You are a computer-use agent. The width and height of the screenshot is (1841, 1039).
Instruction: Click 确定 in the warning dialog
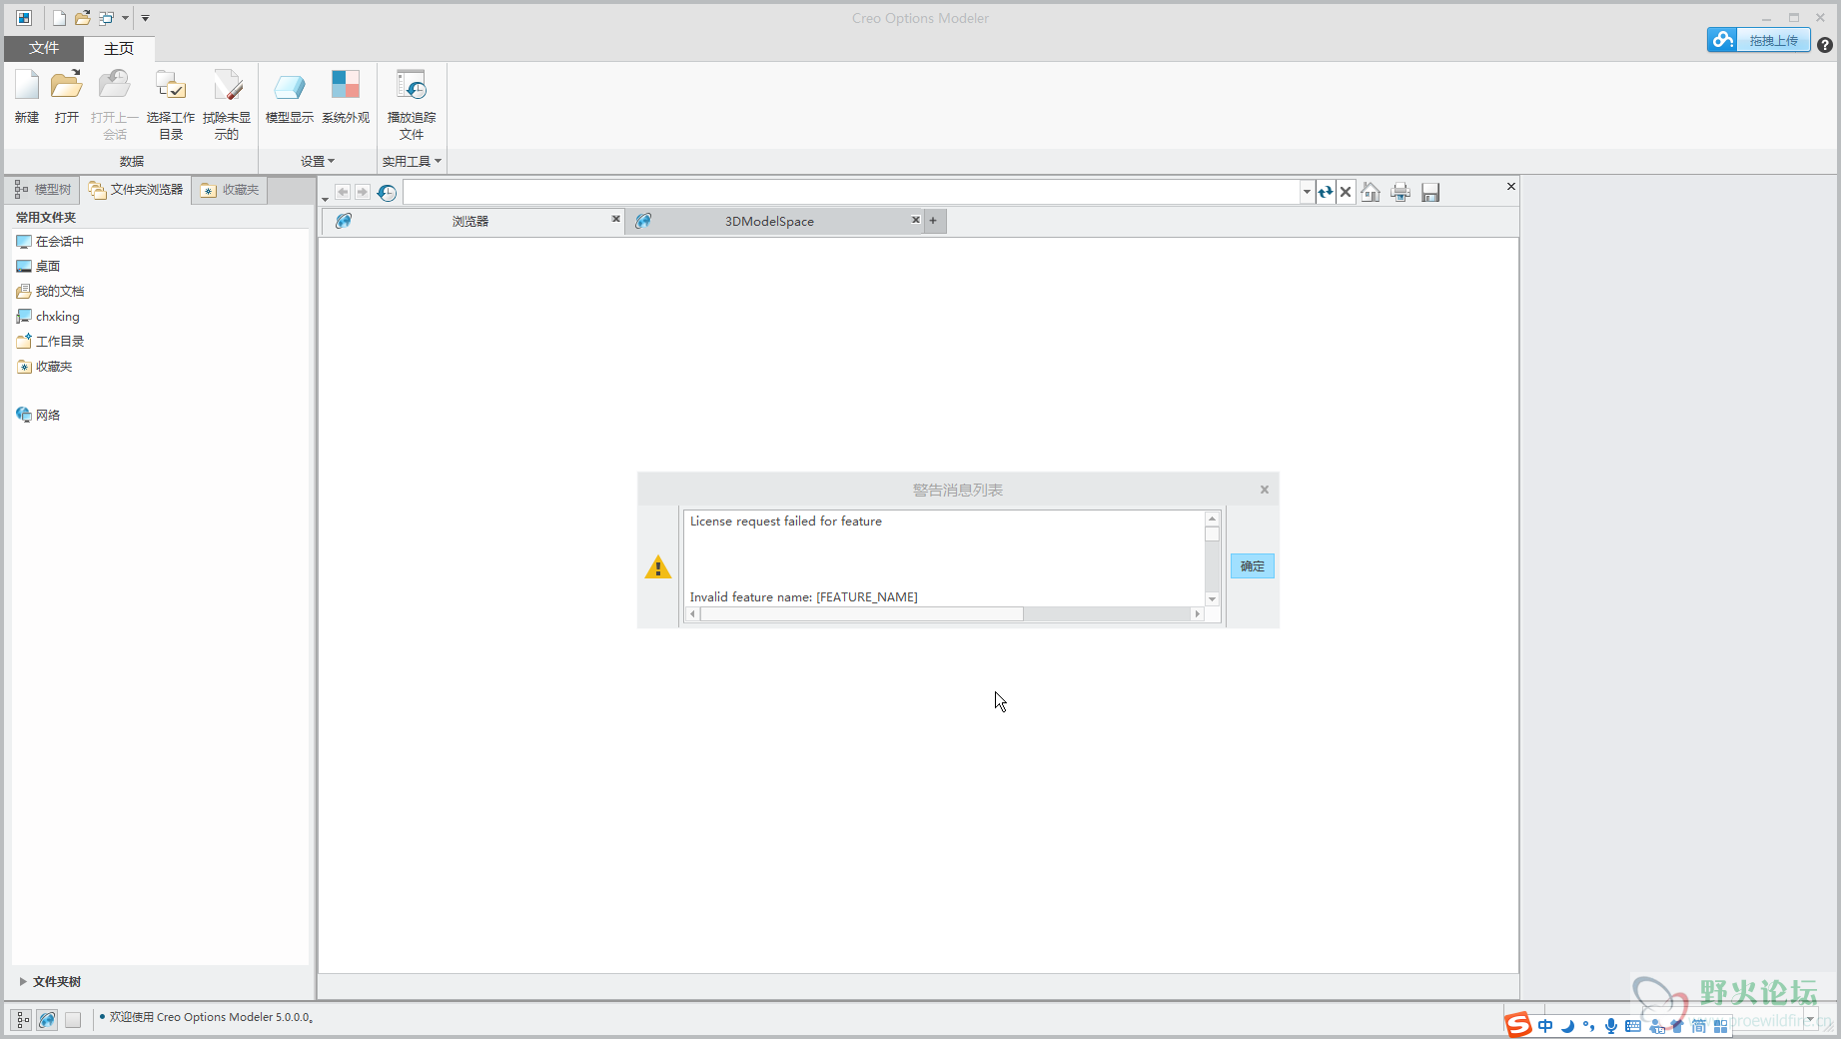coord(1253,566)
